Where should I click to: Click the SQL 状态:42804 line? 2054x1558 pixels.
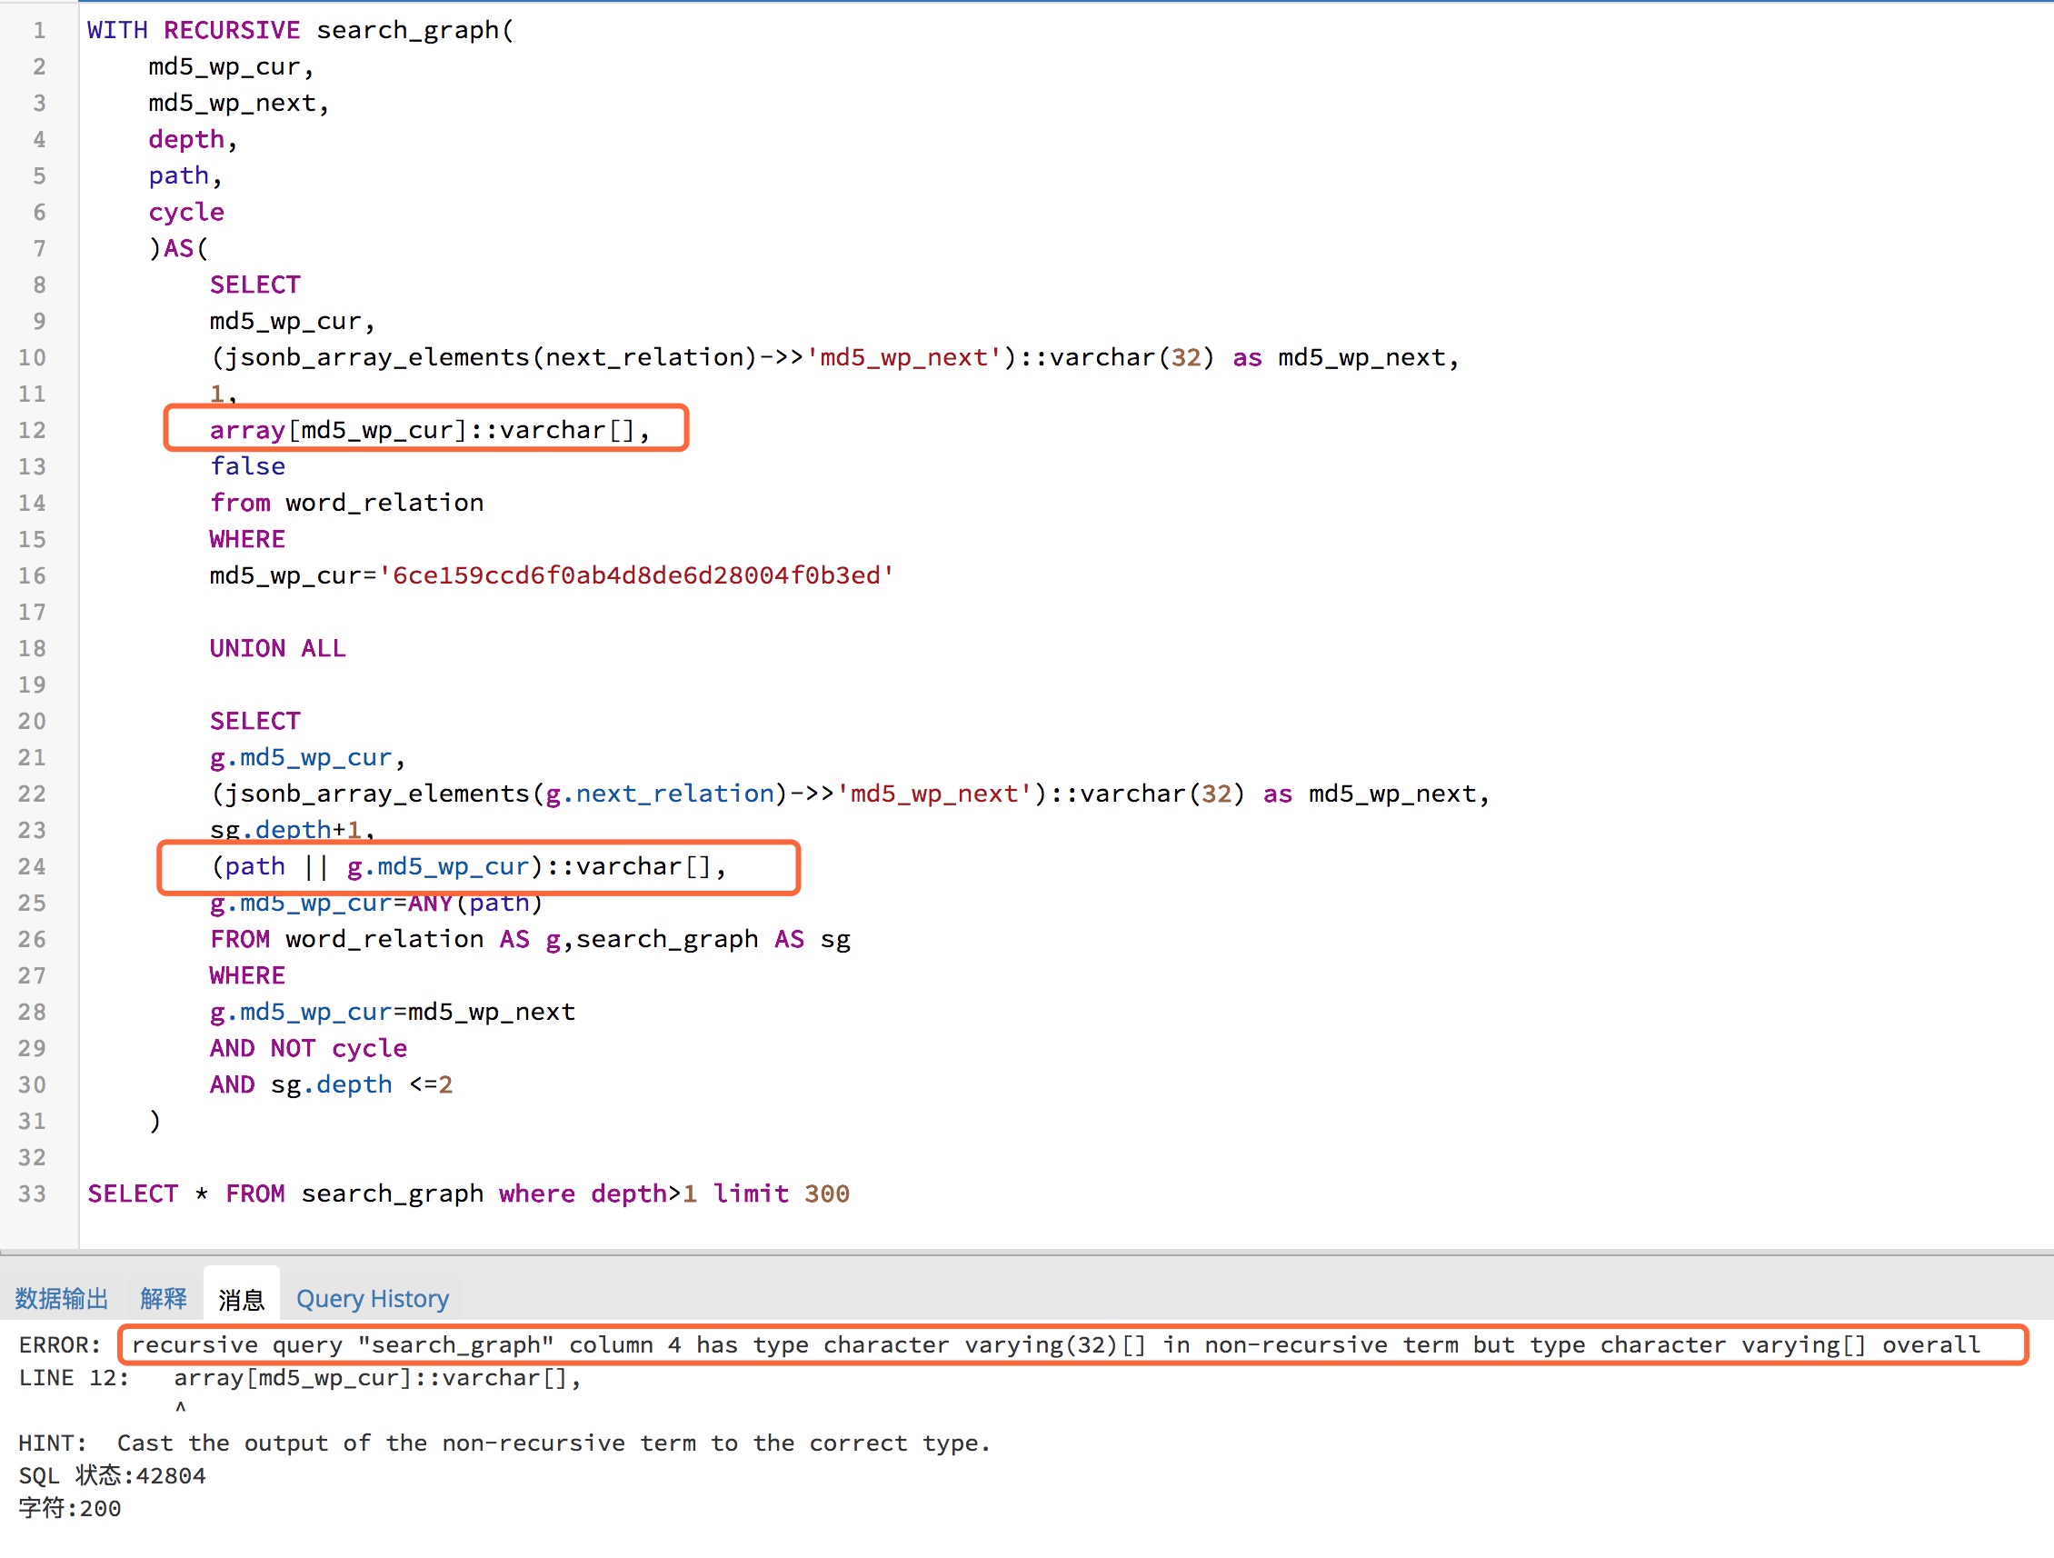(113, 1475)
